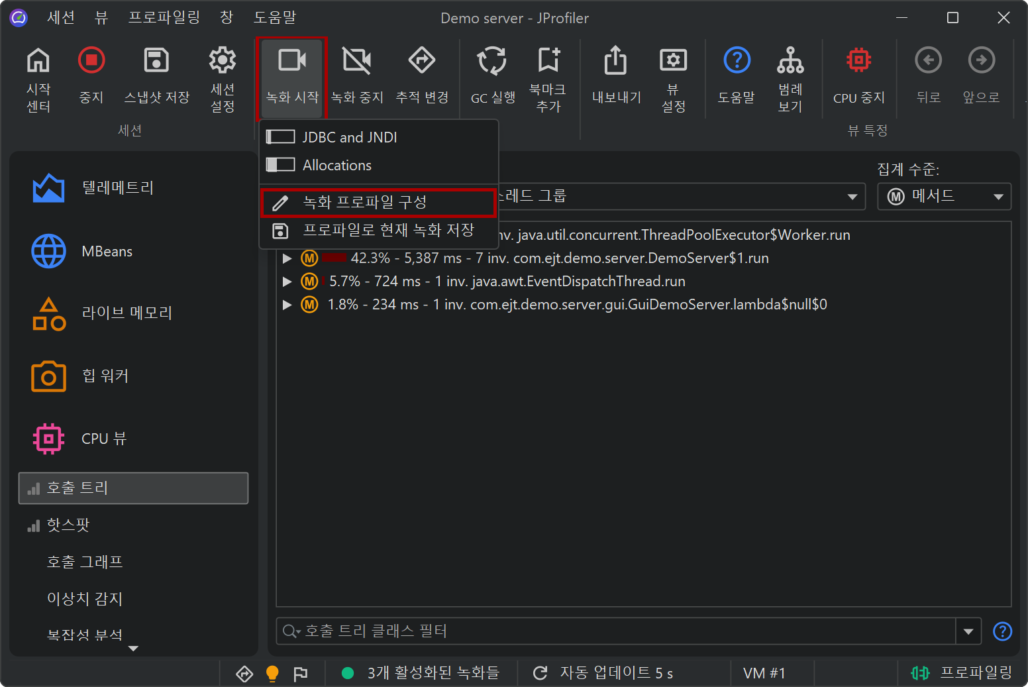This screenshot has height=687, width=1028.
Task: Click the 자동 업데이트 5 s refresh status
Action: pyautogui.click(x=604, y=673)
